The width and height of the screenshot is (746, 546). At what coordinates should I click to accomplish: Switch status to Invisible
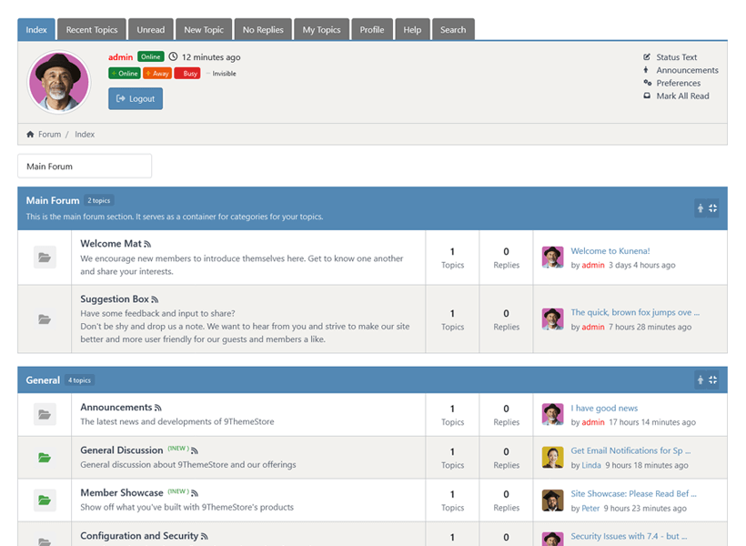[221, 74]
